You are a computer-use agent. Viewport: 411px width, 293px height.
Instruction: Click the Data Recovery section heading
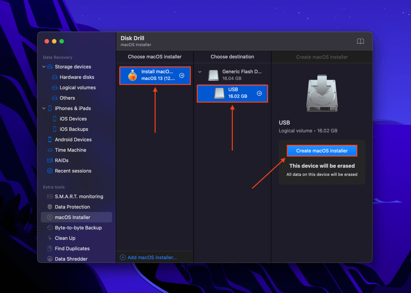coord(58,57)
